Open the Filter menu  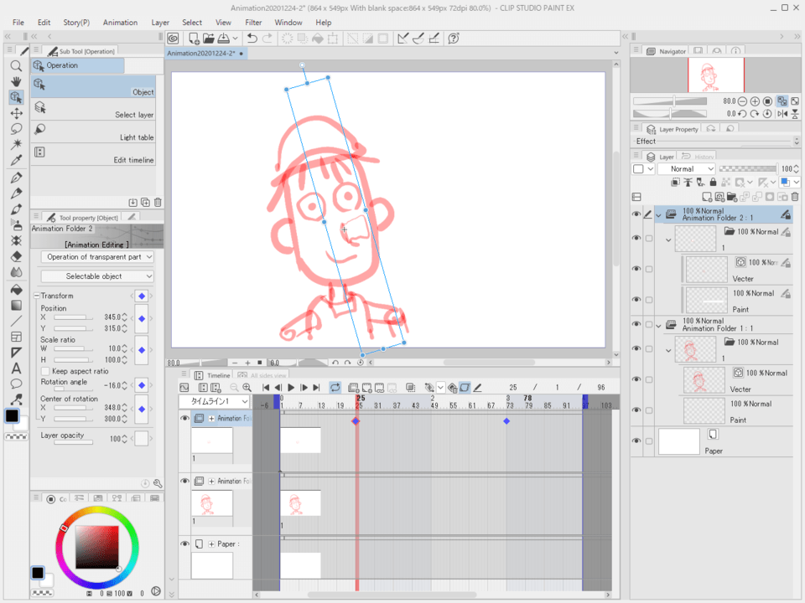coord(253,23)
